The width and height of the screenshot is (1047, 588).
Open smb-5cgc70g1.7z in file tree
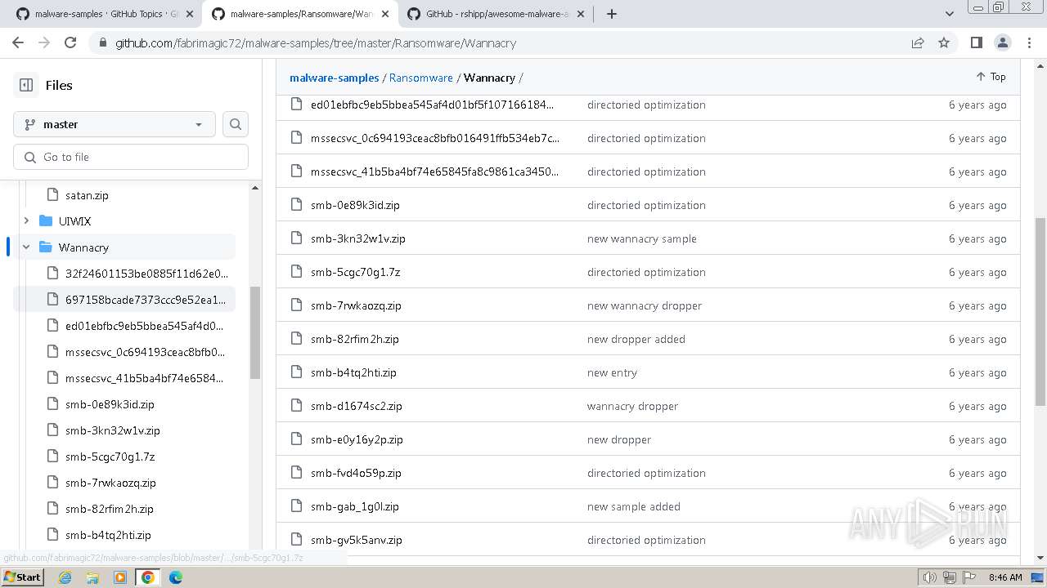(x=110, y=457)
